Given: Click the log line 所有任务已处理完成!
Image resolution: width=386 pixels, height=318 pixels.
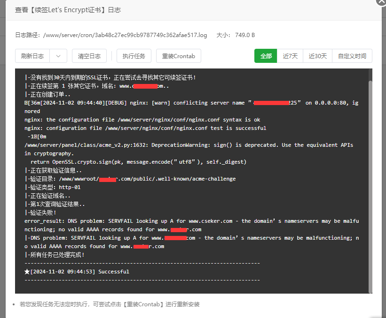Looking at the screenshot, I should (x=55, y=255).
